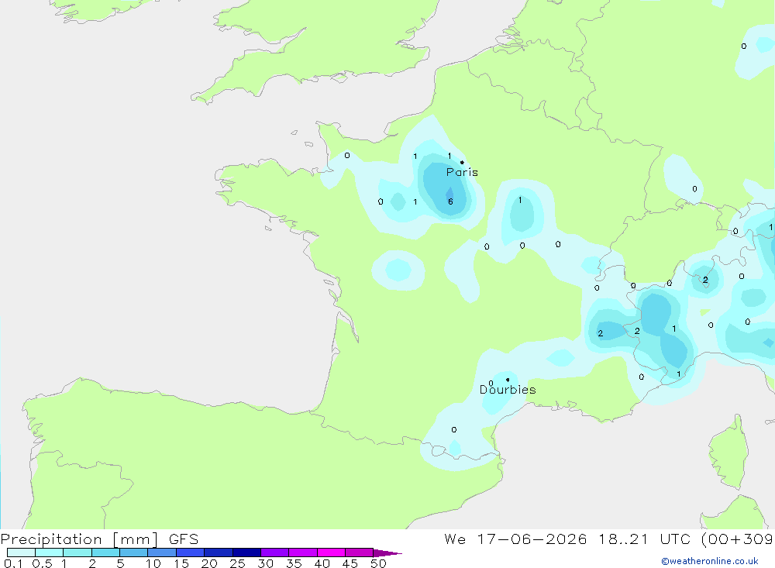The width and height of the screenshot is (775, 568).
Task: Pick the 2–5 mm legend color swatch
Action: [x=105, y=553]
